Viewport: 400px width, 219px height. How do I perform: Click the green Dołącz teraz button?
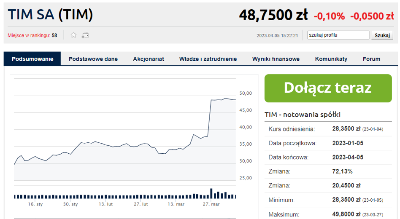328,88
